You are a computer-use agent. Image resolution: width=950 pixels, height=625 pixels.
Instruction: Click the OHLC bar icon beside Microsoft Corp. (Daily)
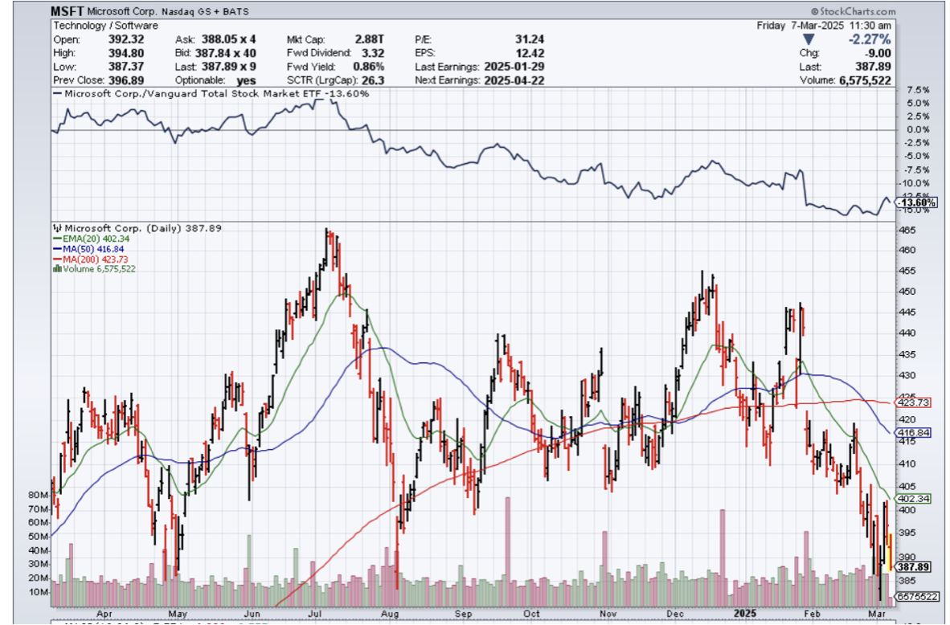[x=57, y=227]
